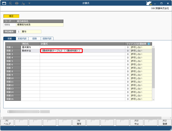172x131 pixels.
Task: Open the print preview magnifier icon
Action: [10, 3]
